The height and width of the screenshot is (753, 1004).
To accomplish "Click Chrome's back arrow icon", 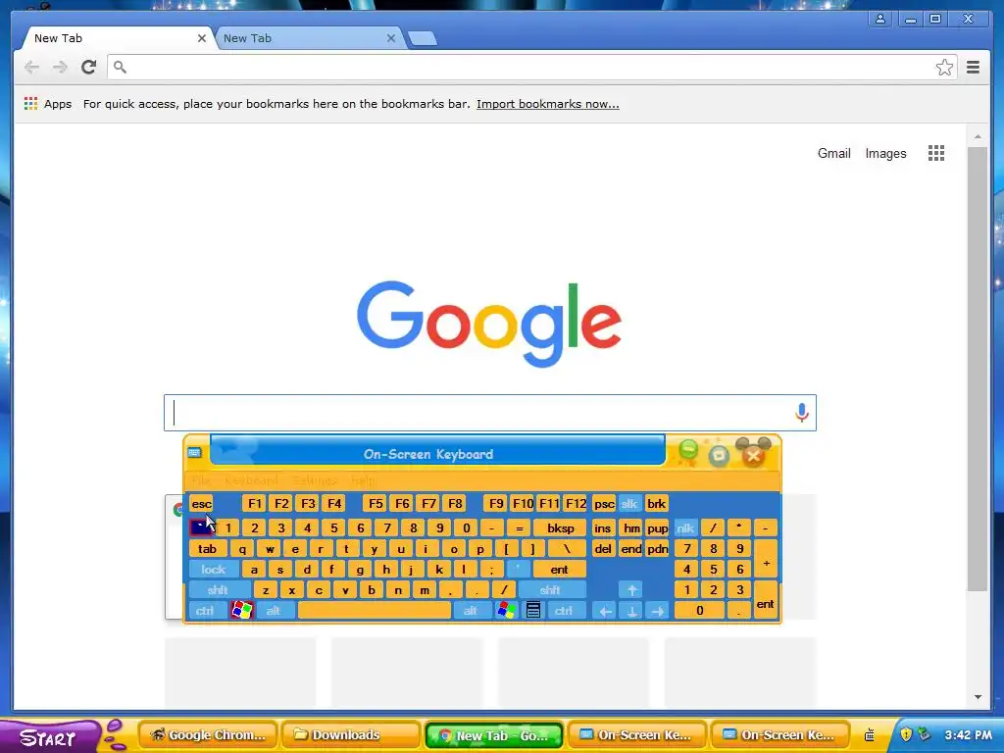I will (x=31, y=67).
